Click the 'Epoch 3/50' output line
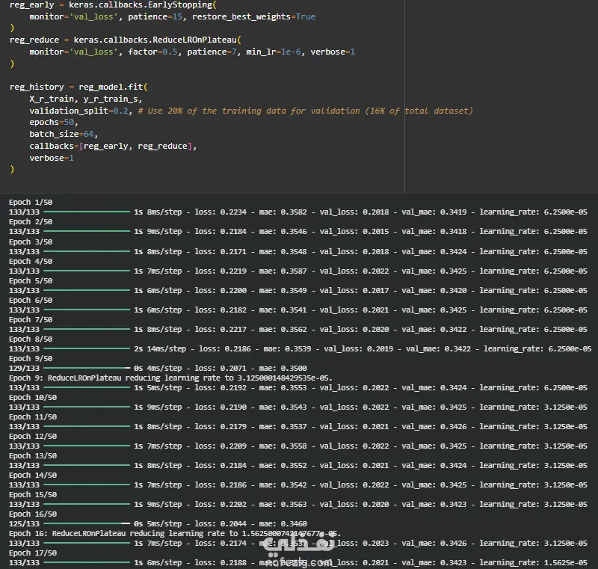Screen dimensions: 598x569 tap(31, 242)
